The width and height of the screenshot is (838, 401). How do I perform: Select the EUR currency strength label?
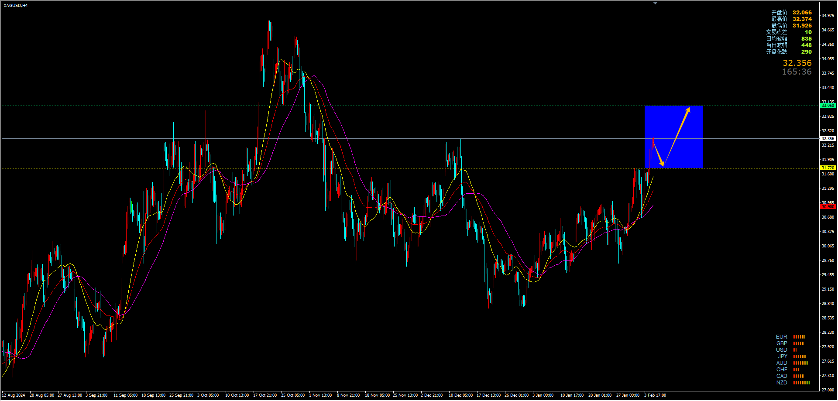coord(782,337)
